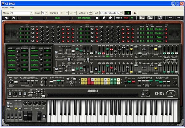This screenshot has width=185, height=128.
Task: Click the white number 4 tone selector button
Action: [92, 80]
